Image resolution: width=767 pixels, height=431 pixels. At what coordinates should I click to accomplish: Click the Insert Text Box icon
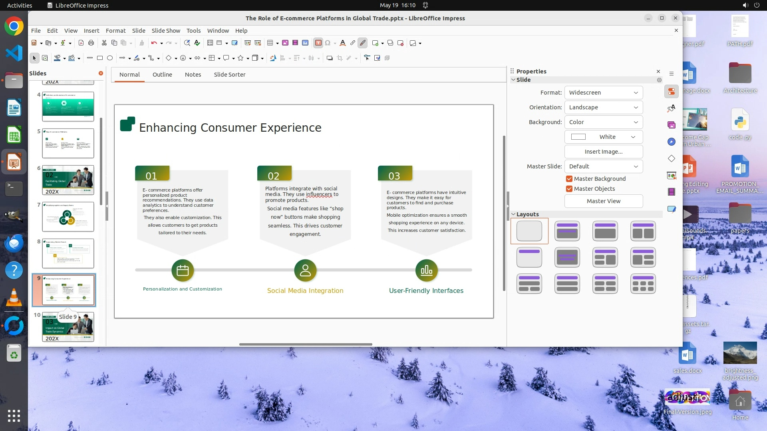click(x=318, y=43)
